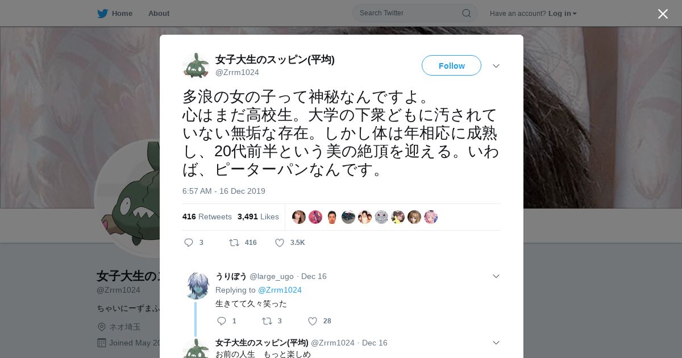
Task: Close the tweet overlay with the X icon
Action: [663, 14]
